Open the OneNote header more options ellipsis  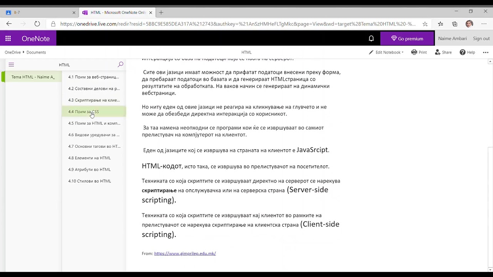485,52
